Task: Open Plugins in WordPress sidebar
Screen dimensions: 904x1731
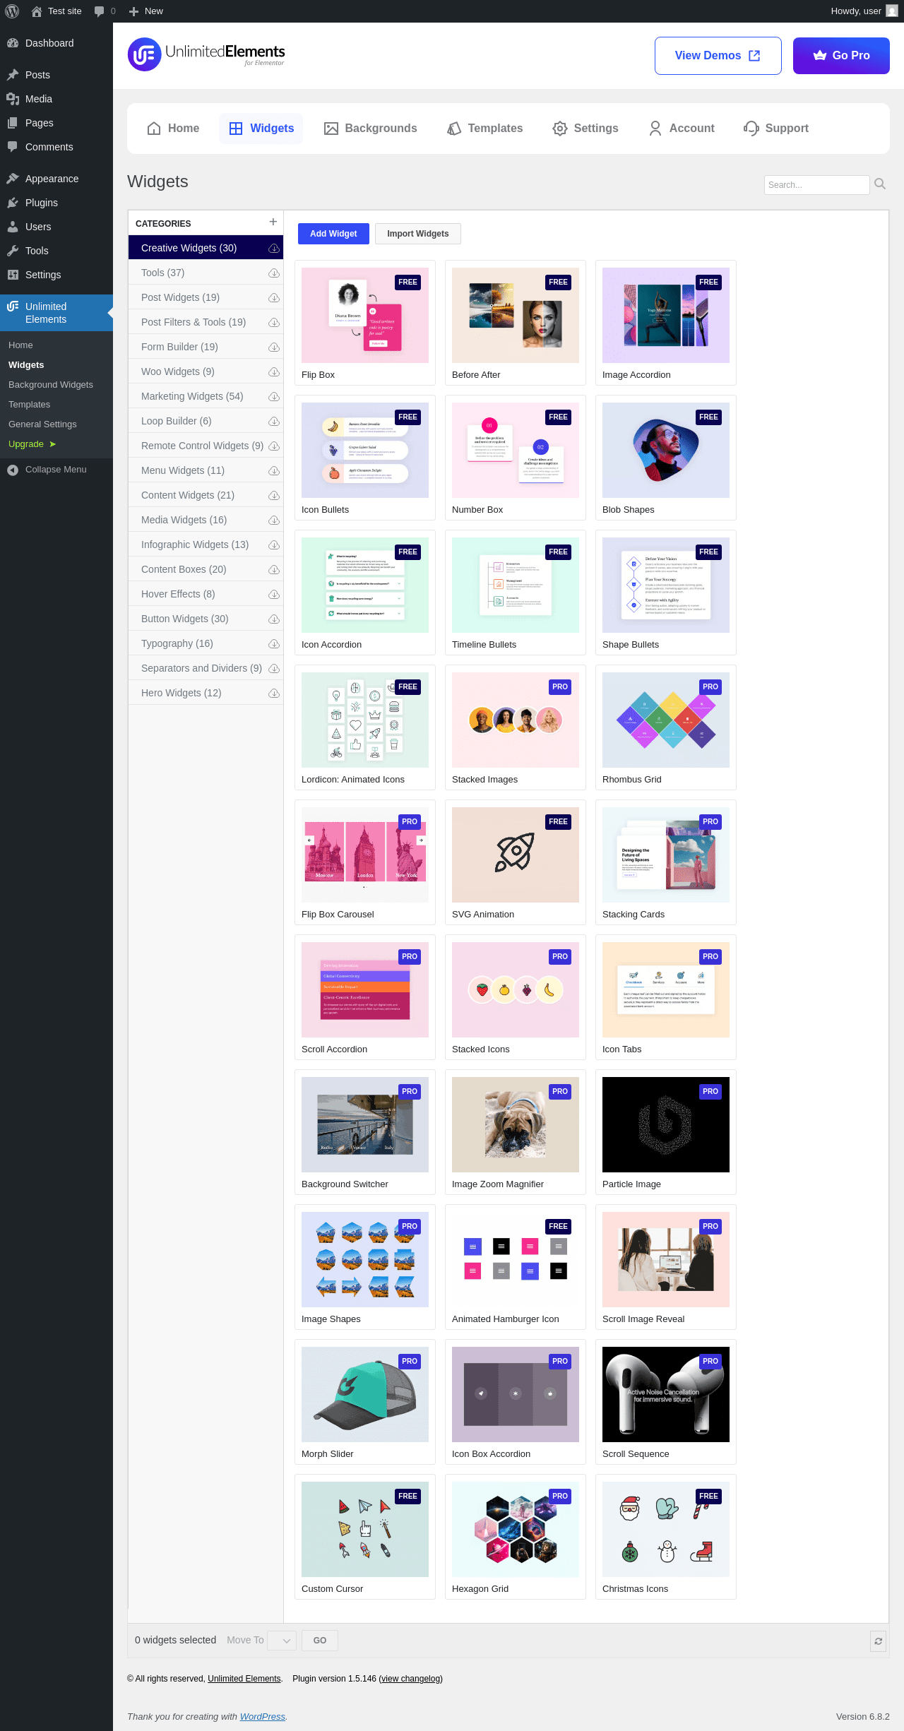Action: [56, 203]
